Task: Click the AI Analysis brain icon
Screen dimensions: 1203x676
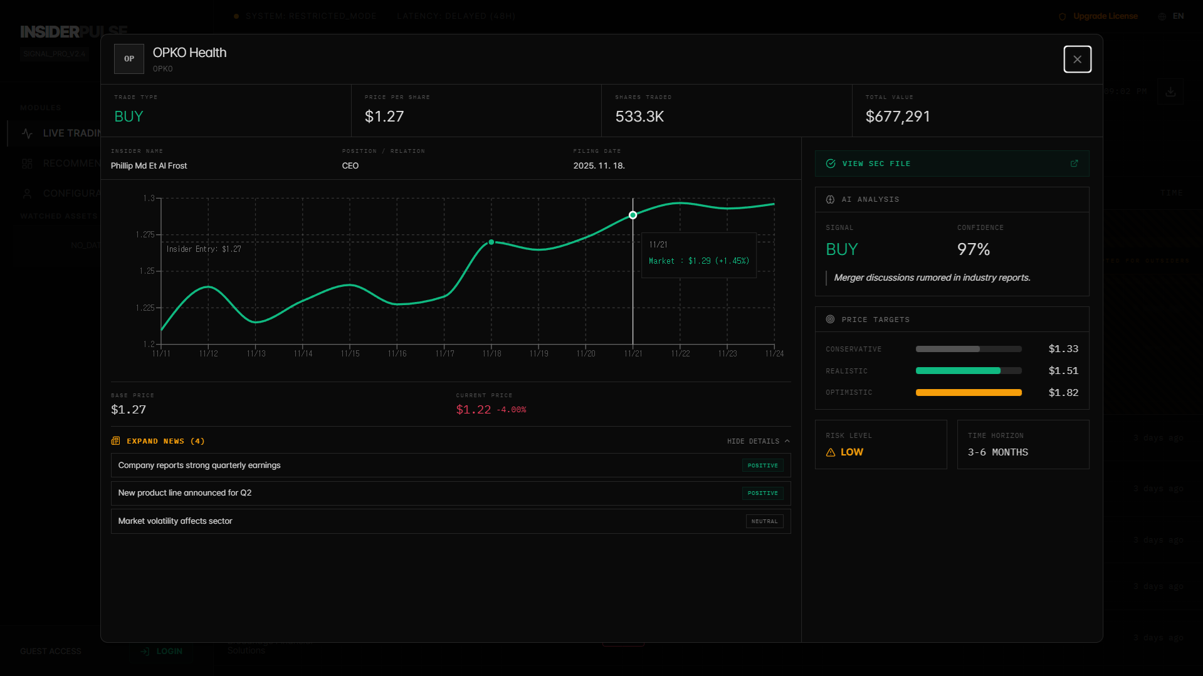Action: coord(830,199)
